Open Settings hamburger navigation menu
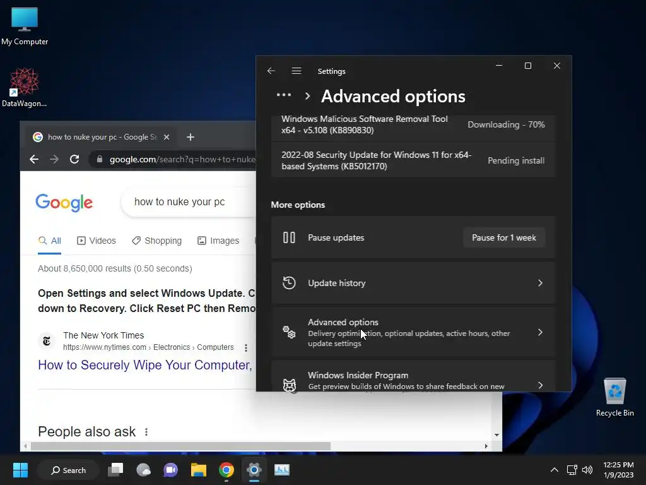The width and height of the screenshot is (646, 485). 297,71
